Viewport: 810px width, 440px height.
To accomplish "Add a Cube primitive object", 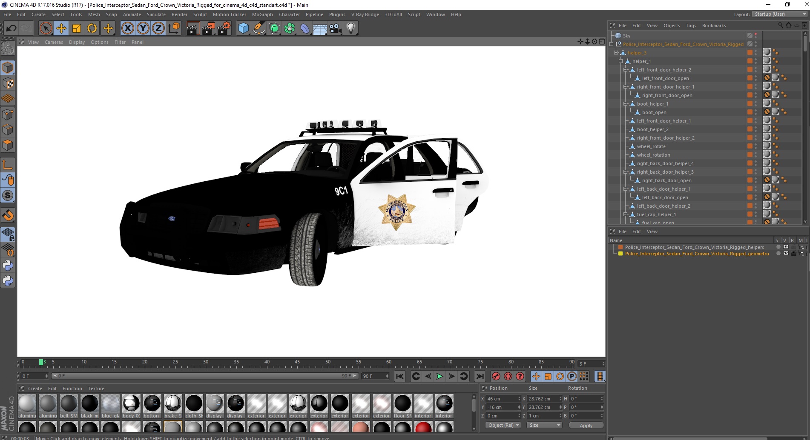I will tap(243, 29).
